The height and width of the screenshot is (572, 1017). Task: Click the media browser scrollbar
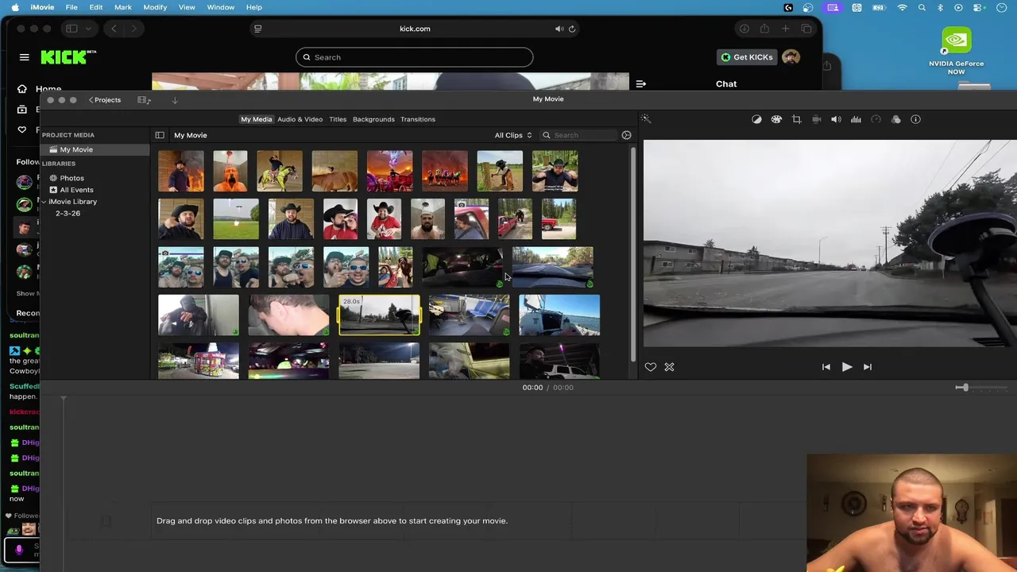[632, 254]
